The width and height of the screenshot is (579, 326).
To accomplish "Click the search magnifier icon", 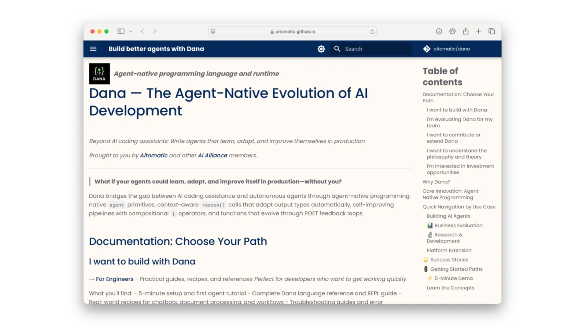I will click(x=337, y=49).
